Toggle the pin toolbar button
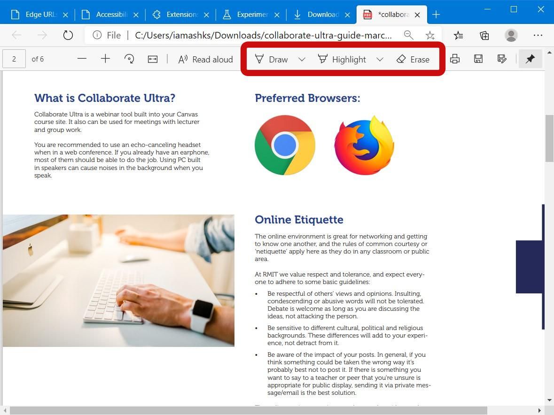Viewport: 554px width, 415px height. pos(530,59)
